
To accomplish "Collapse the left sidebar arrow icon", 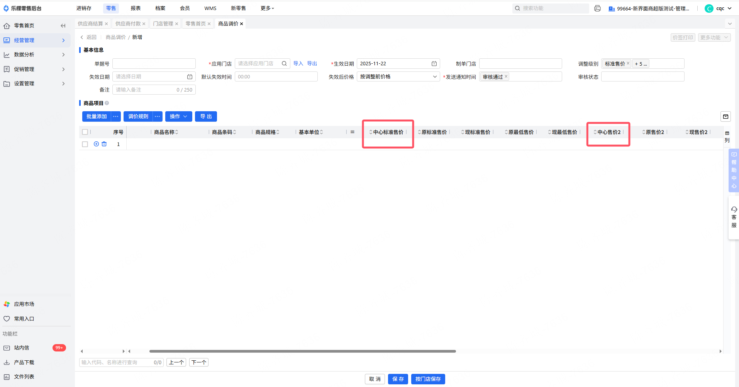I will 63,25.
